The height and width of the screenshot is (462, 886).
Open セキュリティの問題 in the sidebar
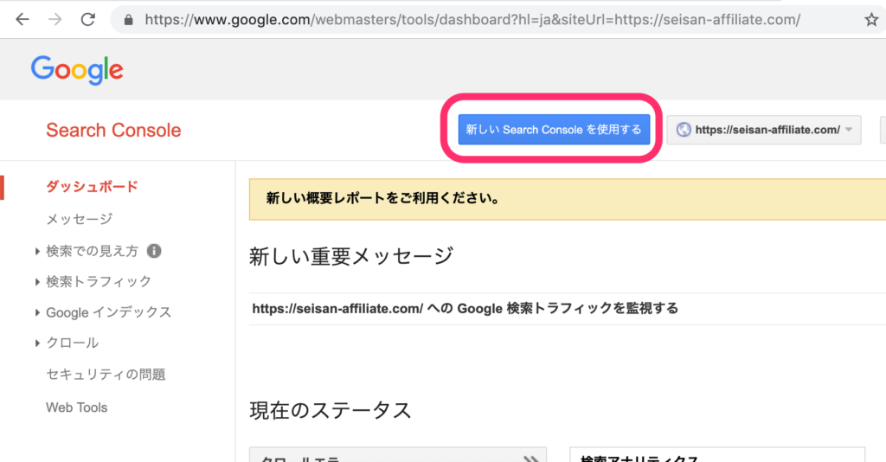pyautogui.click(x=106, y=375)
